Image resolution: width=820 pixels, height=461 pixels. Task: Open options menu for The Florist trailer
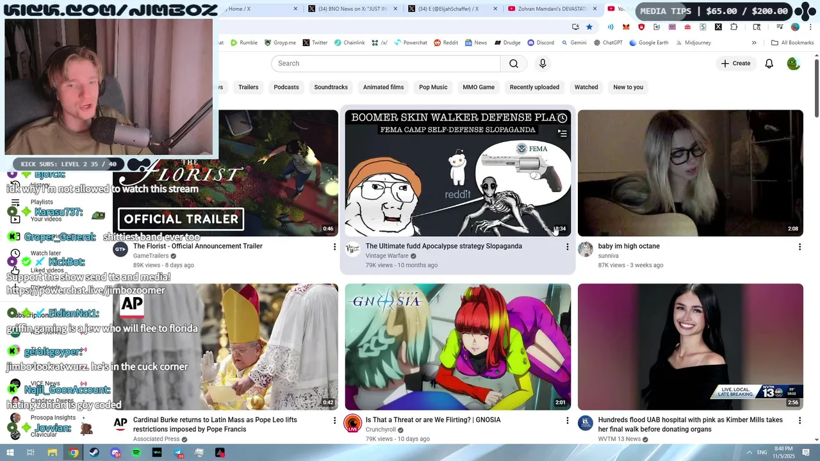click(334, 247)
